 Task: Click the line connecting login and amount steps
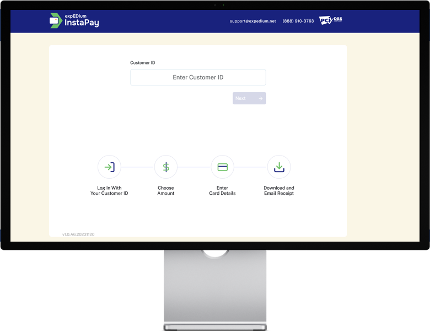[x=137, y=167]
